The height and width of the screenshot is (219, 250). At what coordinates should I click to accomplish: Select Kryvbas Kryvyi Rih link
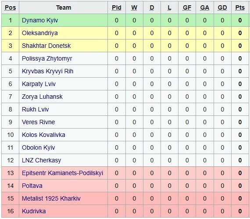click(x=47, y=71)
